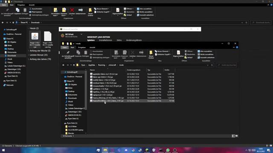This screenshot has width=273, height=153.
Task: Open recent locations dropdown in mods window
Action: point(71,65)
